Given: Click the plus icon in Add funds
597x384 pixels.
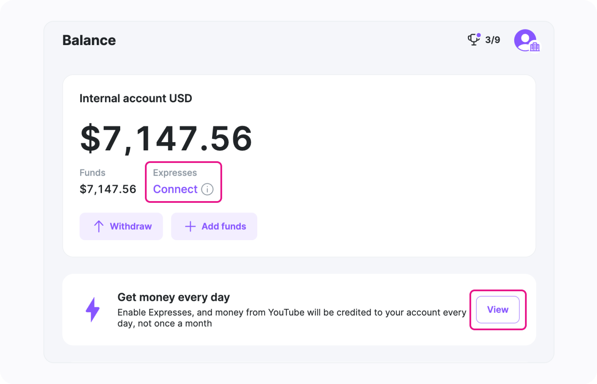Looking at the screenshot, I should pyautogui.click(x=190, y=226).
